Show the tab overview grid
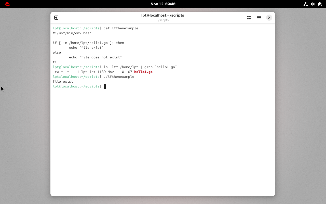Image resolution: width=326 pixels, height=204 pixels. tap(249, 17)
